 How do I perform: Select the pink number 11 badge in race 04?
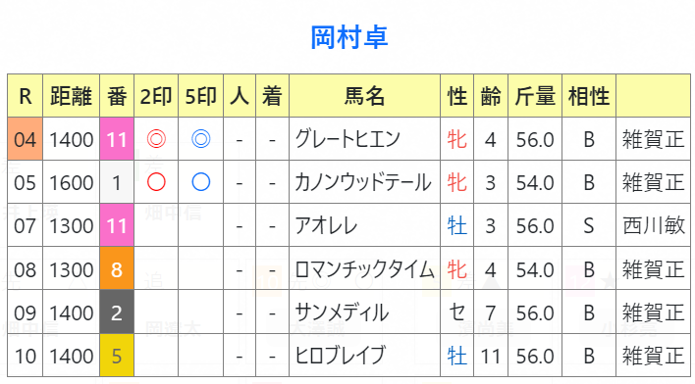pyautogui.click(x=117, y=139)
